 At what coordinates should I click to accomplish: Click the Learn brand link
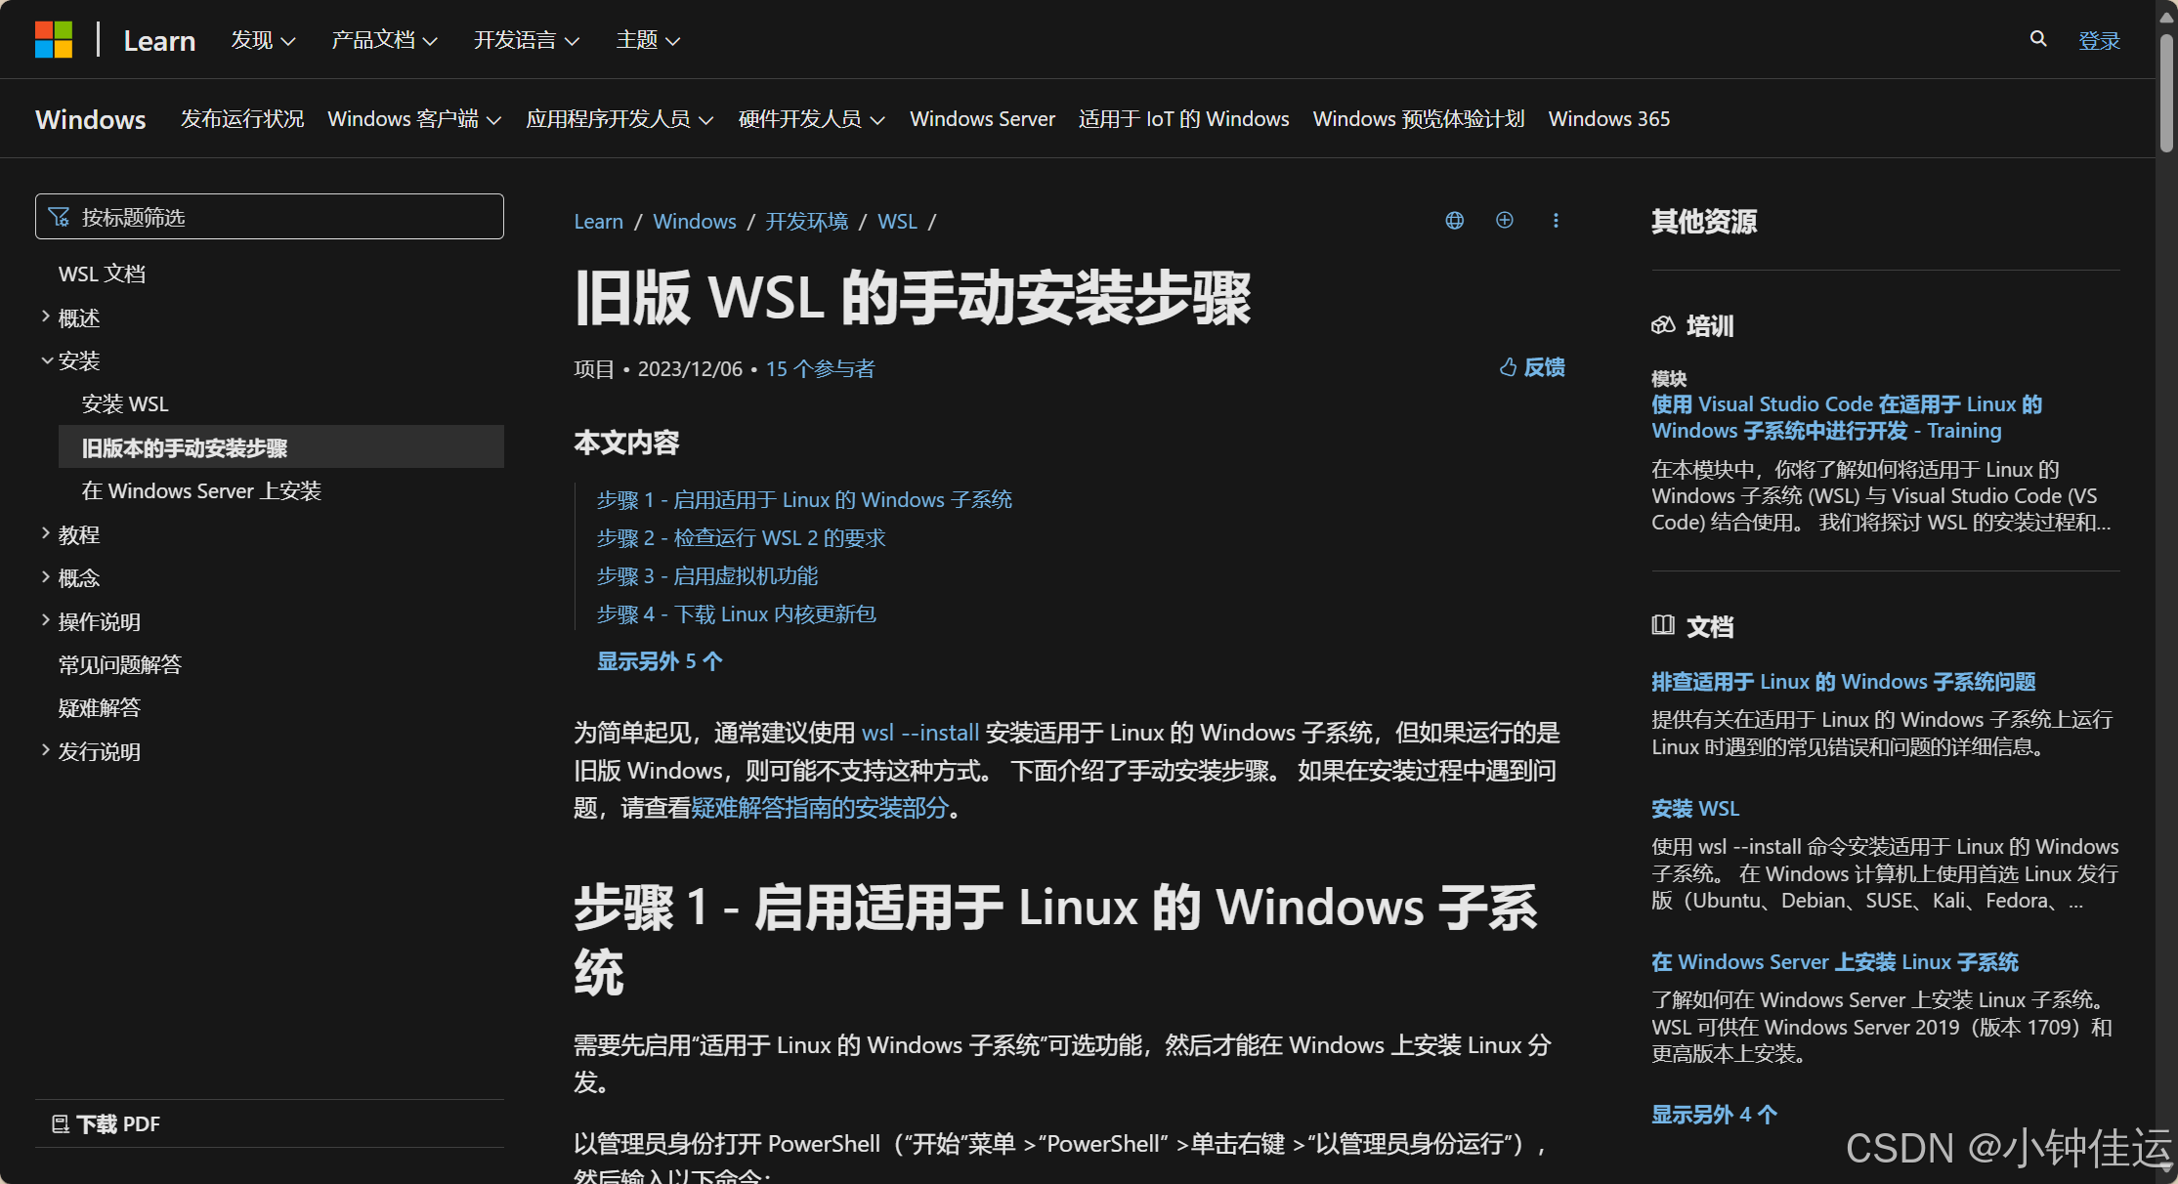tap(159, 40)
